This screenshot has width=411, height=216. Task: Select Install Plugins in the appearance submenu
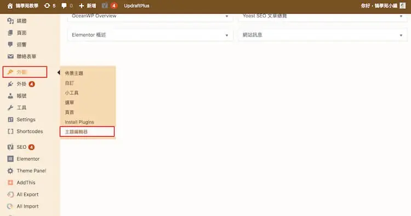click(x=79, y=122)
